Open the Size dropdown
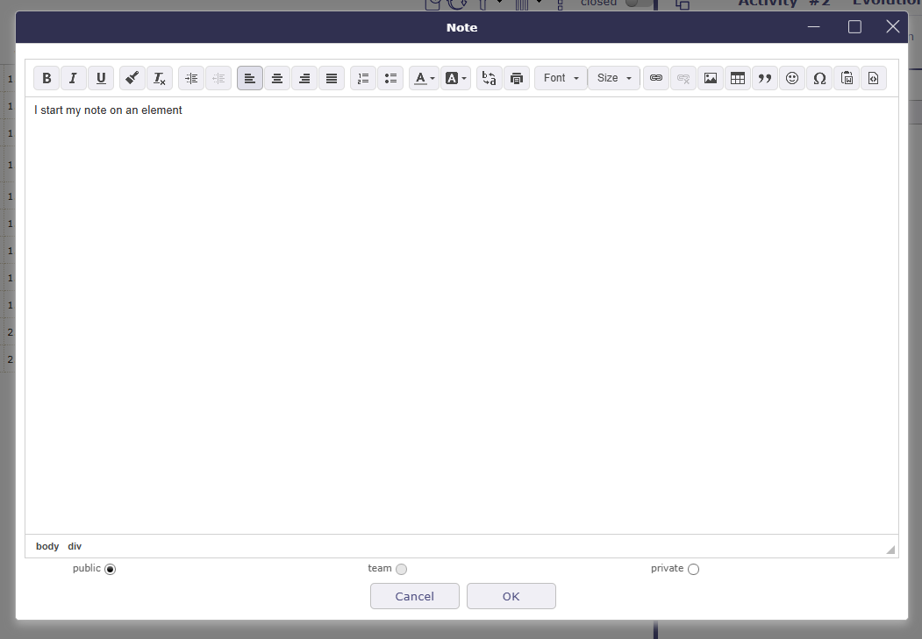Screen dimensions: 922x639 tap(613, 78)
